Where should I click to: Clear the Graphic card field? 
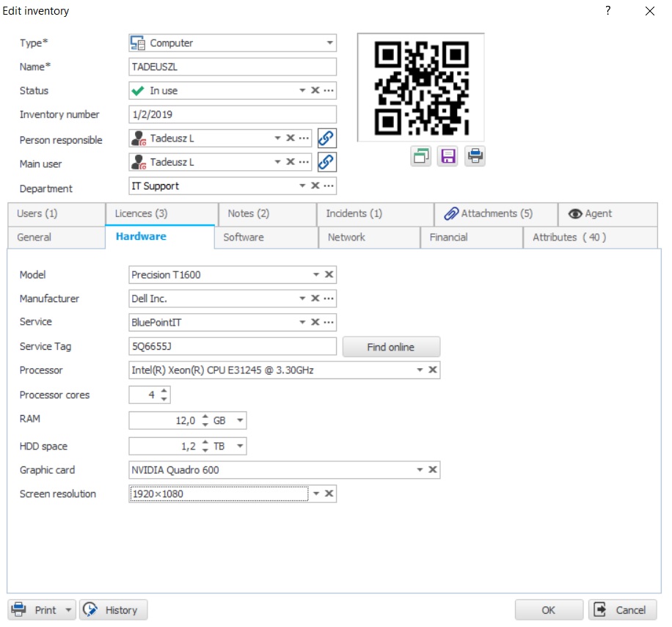click(x=432, y=470)
